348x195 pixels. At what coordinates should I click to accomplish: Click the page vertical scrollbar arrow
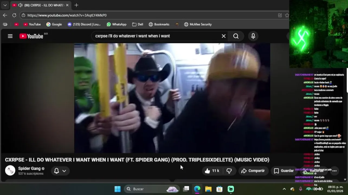coord(345,179)
